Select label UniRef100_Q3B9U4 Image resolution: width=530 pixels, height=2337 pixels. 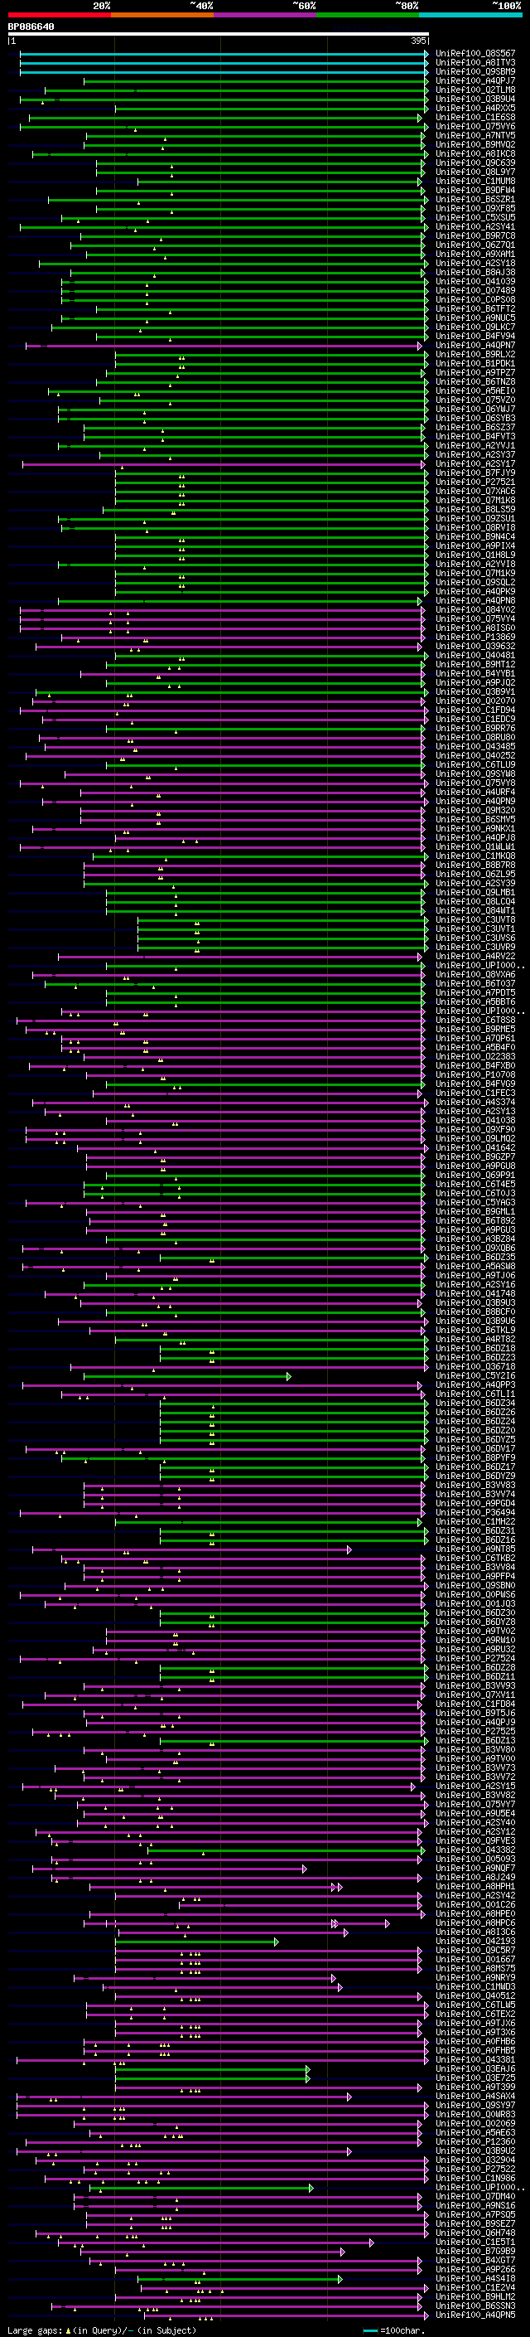475,99
